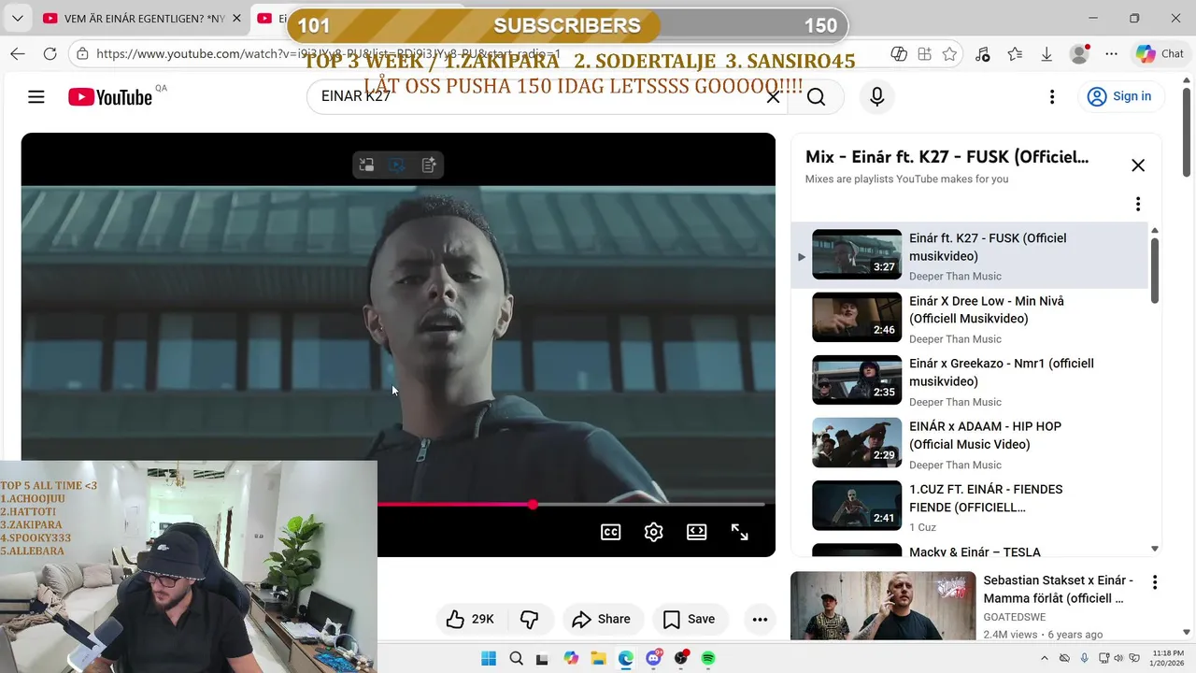The height and width of the screenshot is (673, 1196).
Task: Open the Mix playlist options menu
Action: coord(1138,204)
